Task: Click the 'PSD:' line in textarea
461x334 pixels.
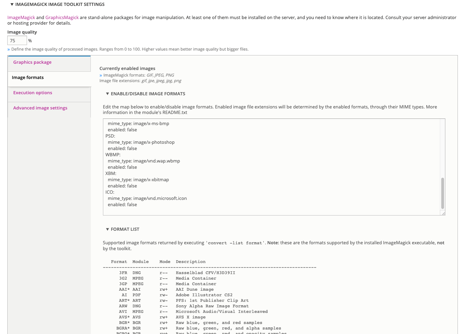Action: (110, 136)
